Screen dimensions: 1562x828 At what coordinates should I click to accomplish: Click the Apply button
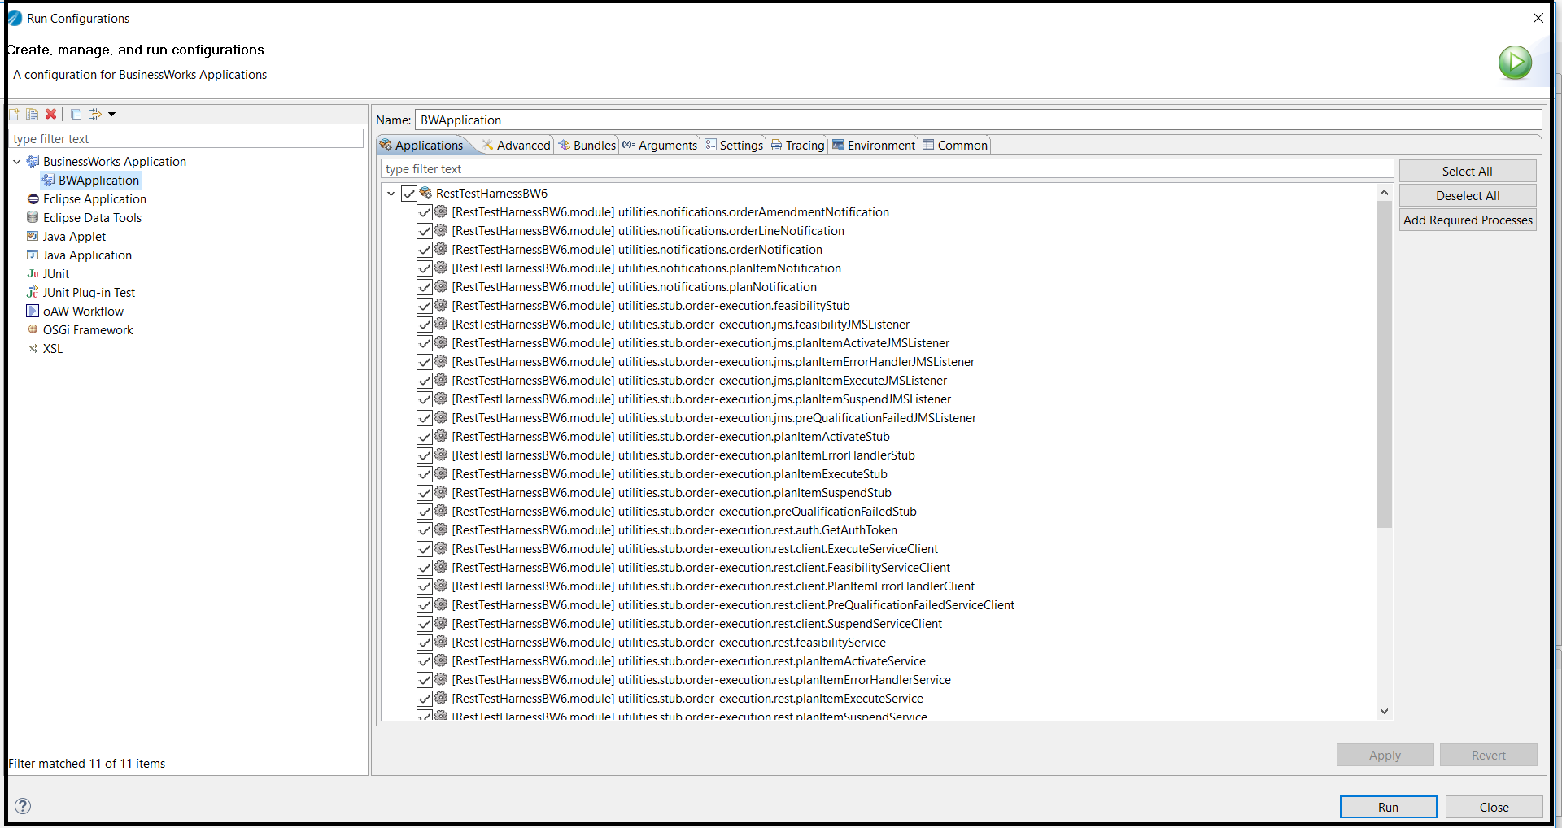pos(1385,755)
